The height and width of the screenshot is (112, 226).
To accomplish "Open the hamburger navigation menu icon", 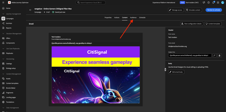I will point(3,2).
